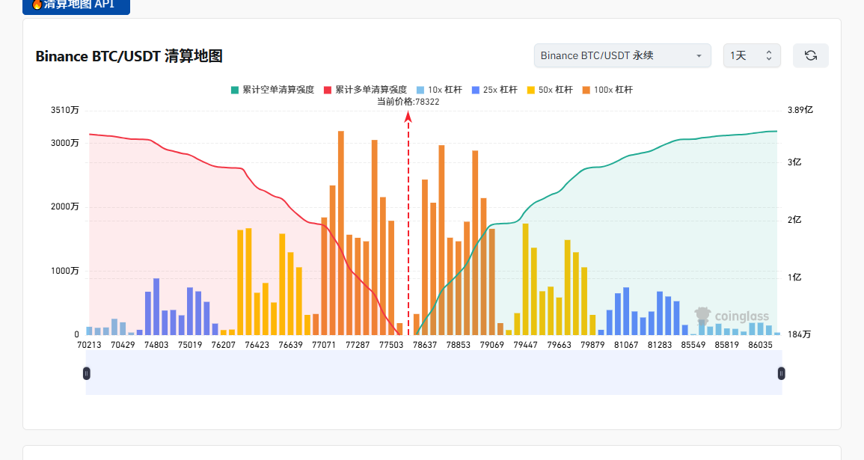Click the 2亿 right axis label
This screenshot has width=864, height=460.
(794, 220)
